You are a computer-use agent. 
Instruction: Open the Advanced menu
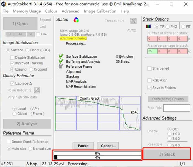point(71,11)
